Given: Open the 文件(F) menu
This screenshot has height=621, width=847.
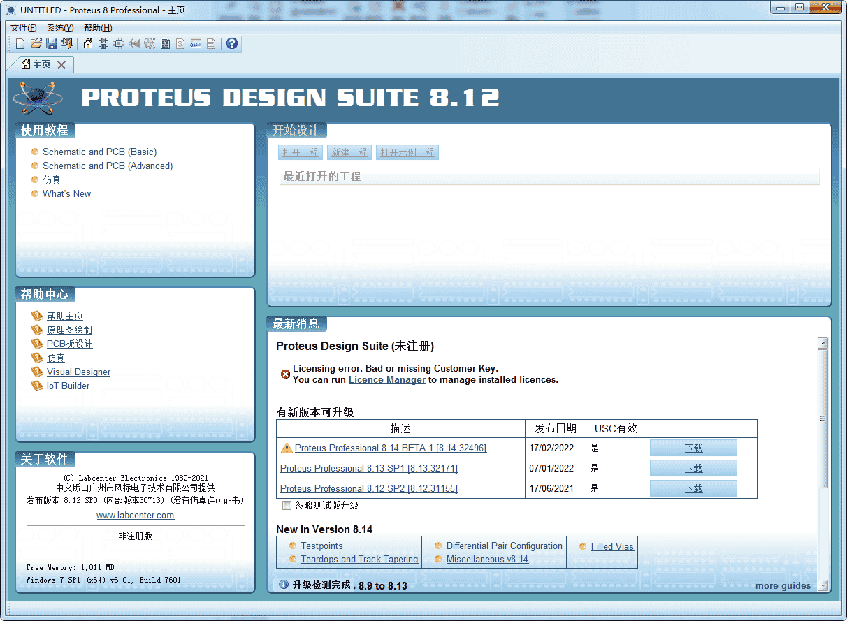Looking at the screenshot, I should pyautogui.click(x=24, y=28).
